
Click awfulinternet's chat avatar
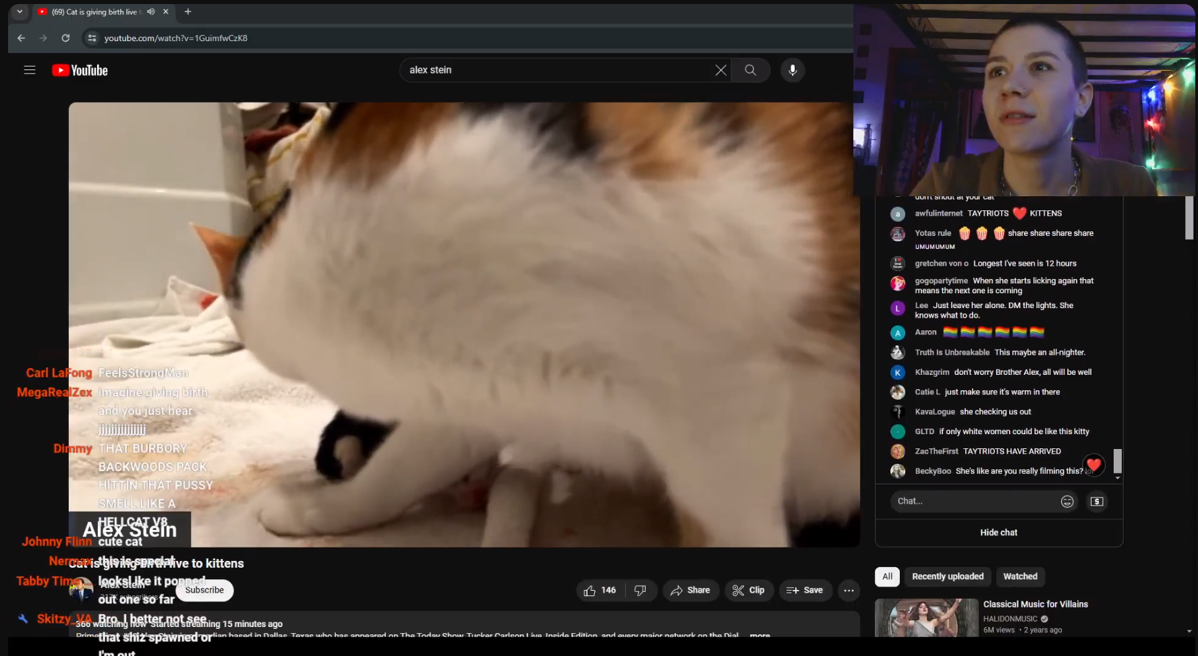click(x=898, y=214)
